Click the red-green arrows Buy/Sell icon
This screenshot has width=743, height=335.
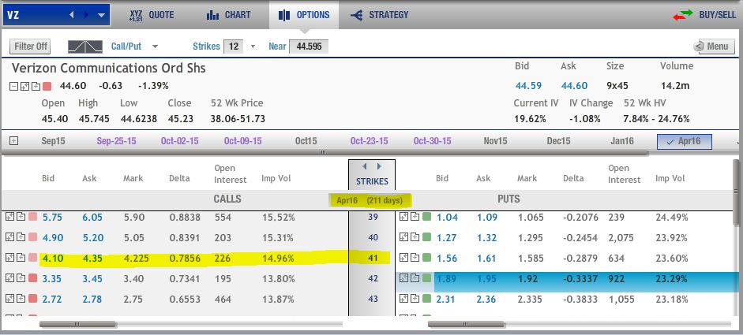pos(682,15)
